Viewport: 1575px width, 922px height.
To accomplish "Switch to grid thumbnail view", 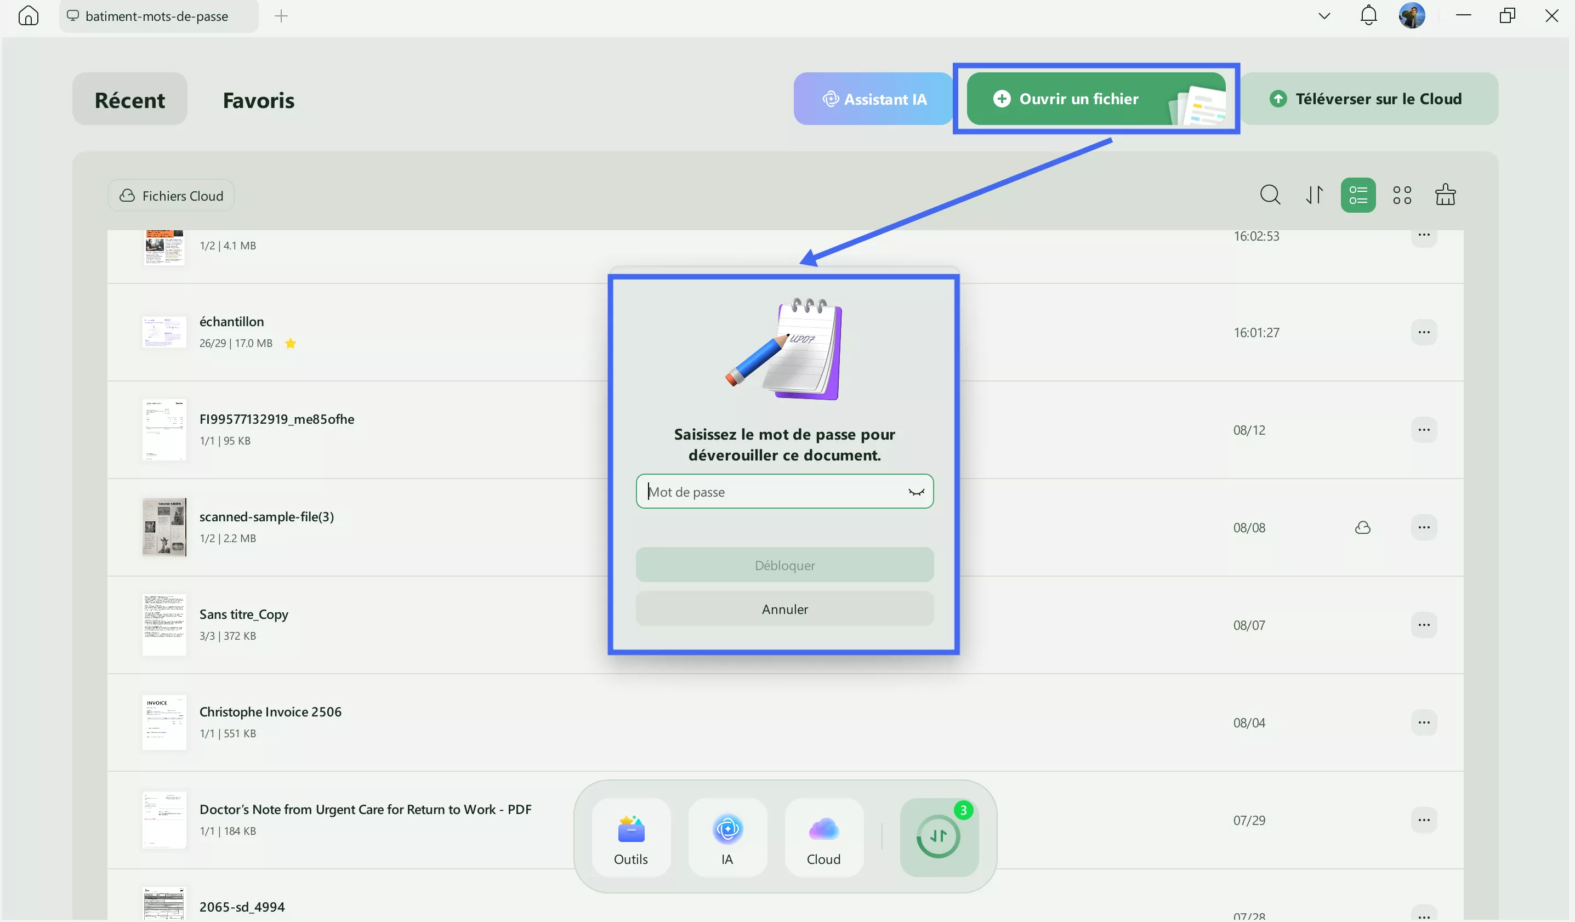I will click(x=1402, y=195).
